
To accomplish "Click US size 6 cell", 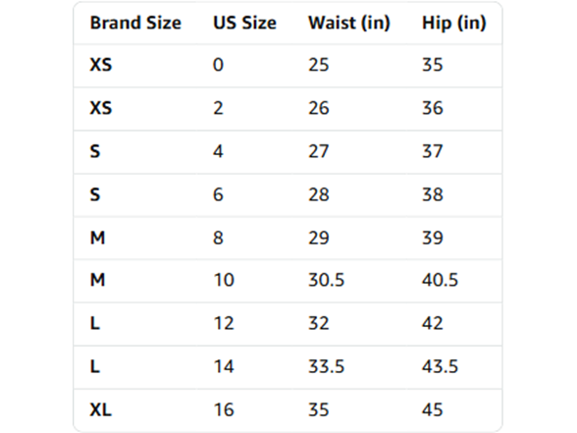I will (x=218, y=194).
